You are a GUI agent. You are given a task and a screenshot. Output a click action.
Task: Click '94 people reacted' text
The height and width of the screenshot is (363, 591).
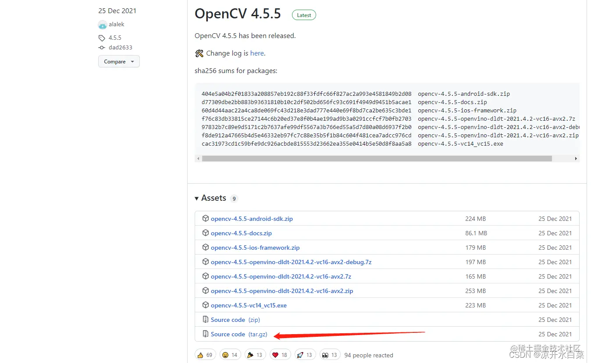pos(369,355)
